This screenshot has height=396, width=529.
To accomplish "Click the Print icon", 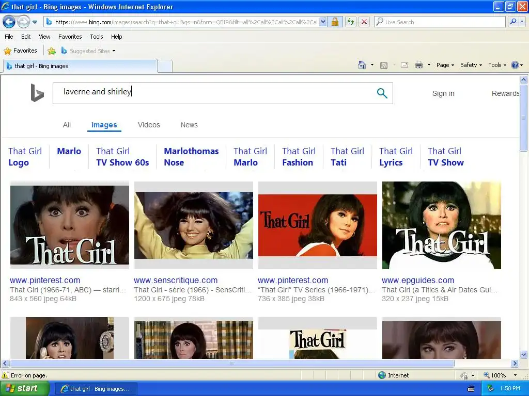I will coord(418,65).
